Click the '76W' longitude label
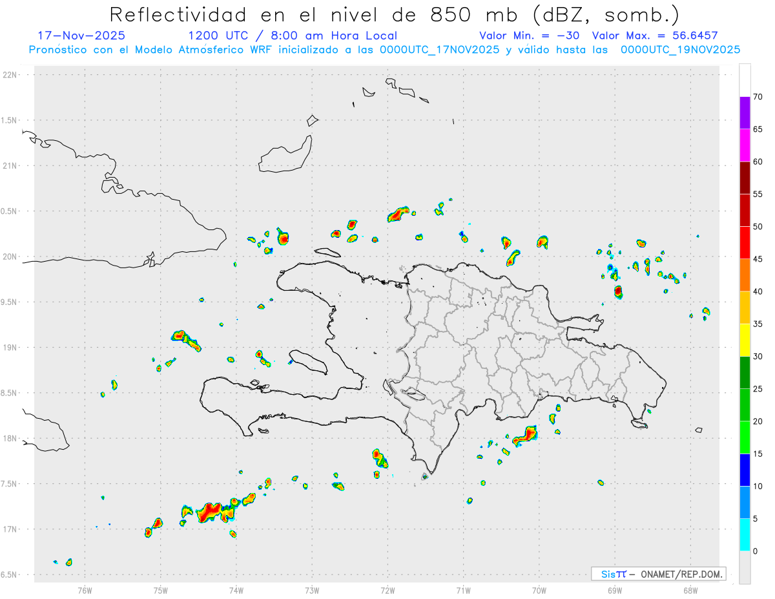 tap(85, 591)
